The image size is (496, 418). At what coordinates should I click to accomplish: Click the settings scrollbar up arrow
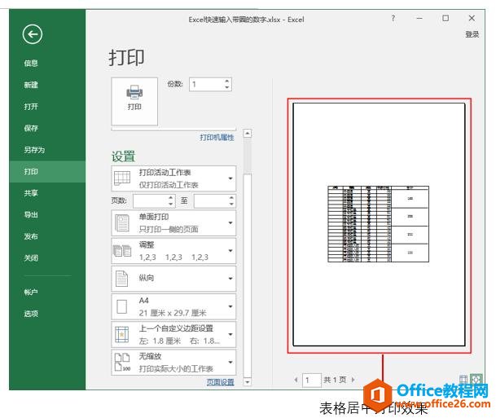click(x=248, y=134)
